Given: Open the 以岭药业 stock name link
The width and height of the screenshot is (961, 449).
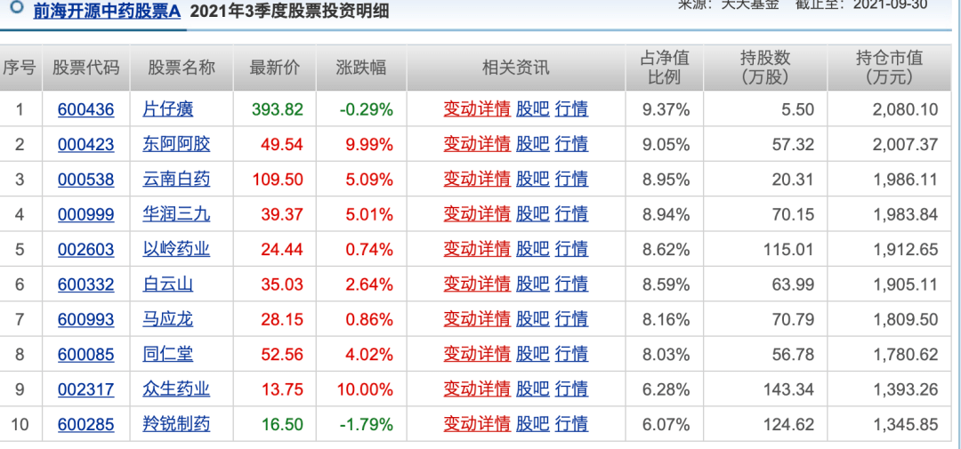Looking at the screenshot, I should tap(176, 249).
